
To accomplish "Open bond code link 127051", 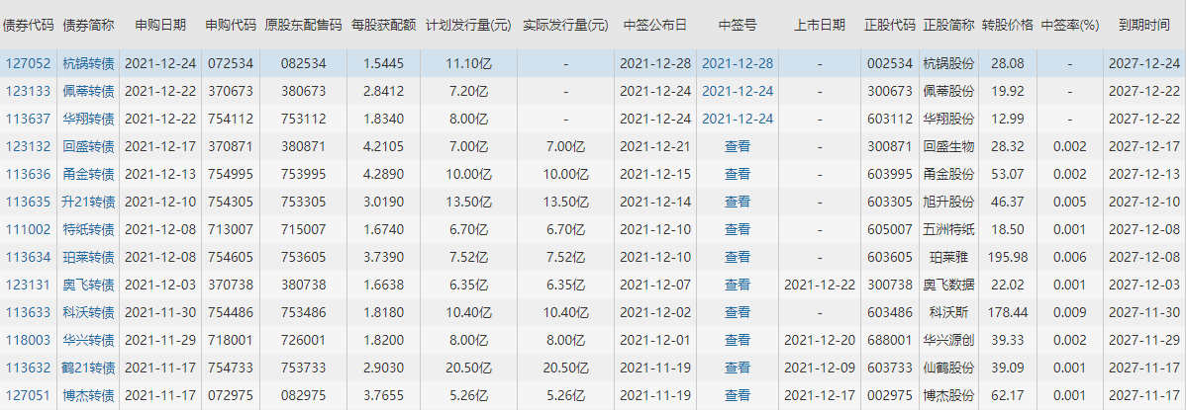I will coord(28,395).
